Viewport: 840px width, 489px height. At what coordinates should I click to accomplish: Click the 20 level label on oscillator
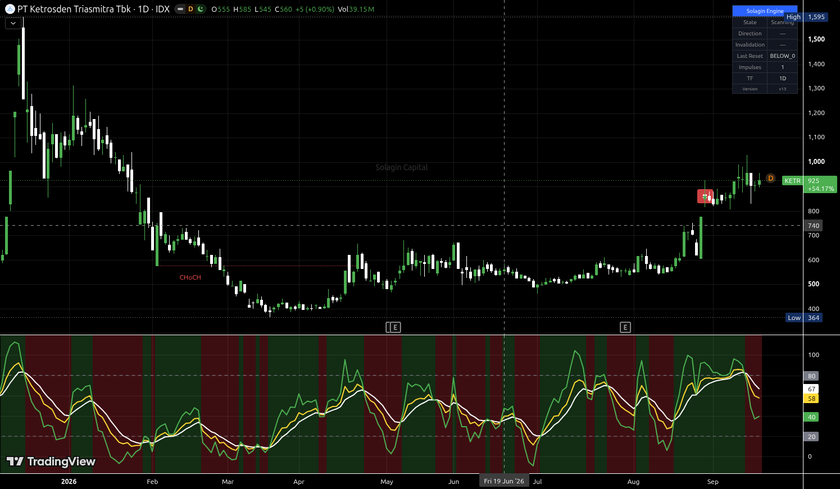(x=811, y=437)
